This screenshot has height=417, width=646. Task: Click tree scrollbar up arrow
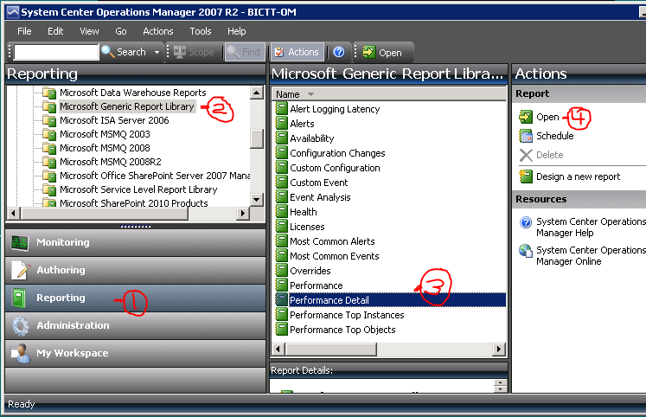257,93
